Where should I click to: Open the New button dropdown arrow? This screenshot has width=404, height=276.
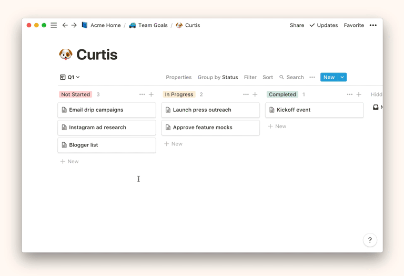pyautogui.click(x=342, y=77)
